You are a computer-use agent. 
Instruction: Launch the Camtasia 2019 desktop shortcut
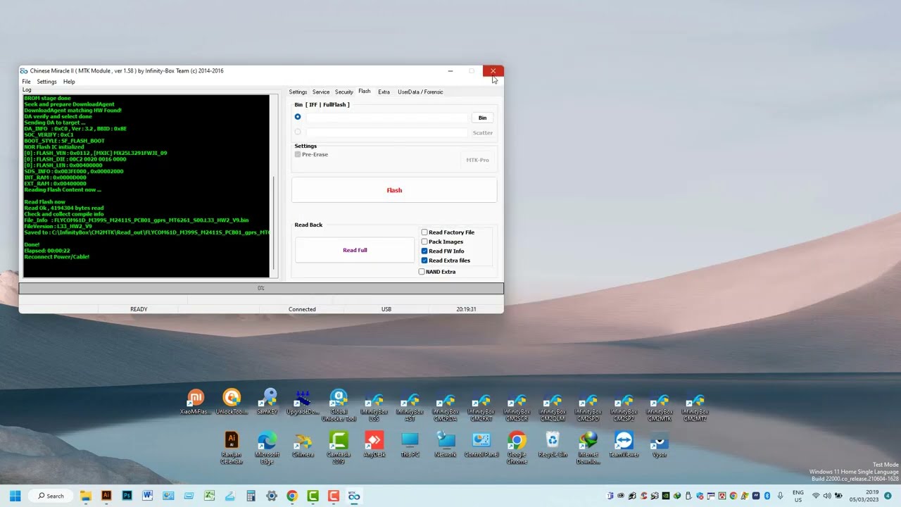click(x=339, y=448)
